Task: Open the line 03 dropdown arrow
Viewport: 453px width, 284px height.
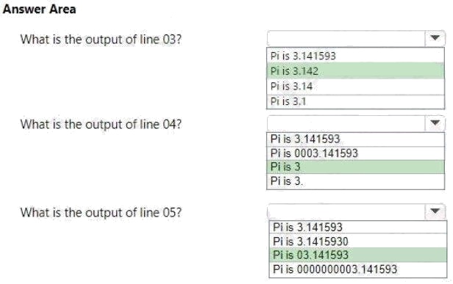Action: [x=435, y=38]
